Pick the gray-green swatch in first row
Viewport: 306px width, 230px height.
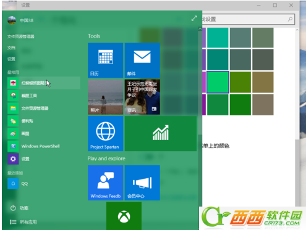pyautogui.click(x=263, y=38)
